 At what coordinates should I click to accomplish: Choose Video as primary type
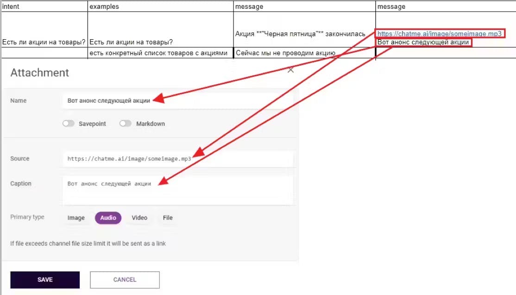pyautogui.click(x=139, y=218)
